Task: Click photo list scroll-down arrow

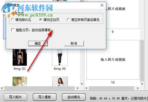Action: click(82, 84)
